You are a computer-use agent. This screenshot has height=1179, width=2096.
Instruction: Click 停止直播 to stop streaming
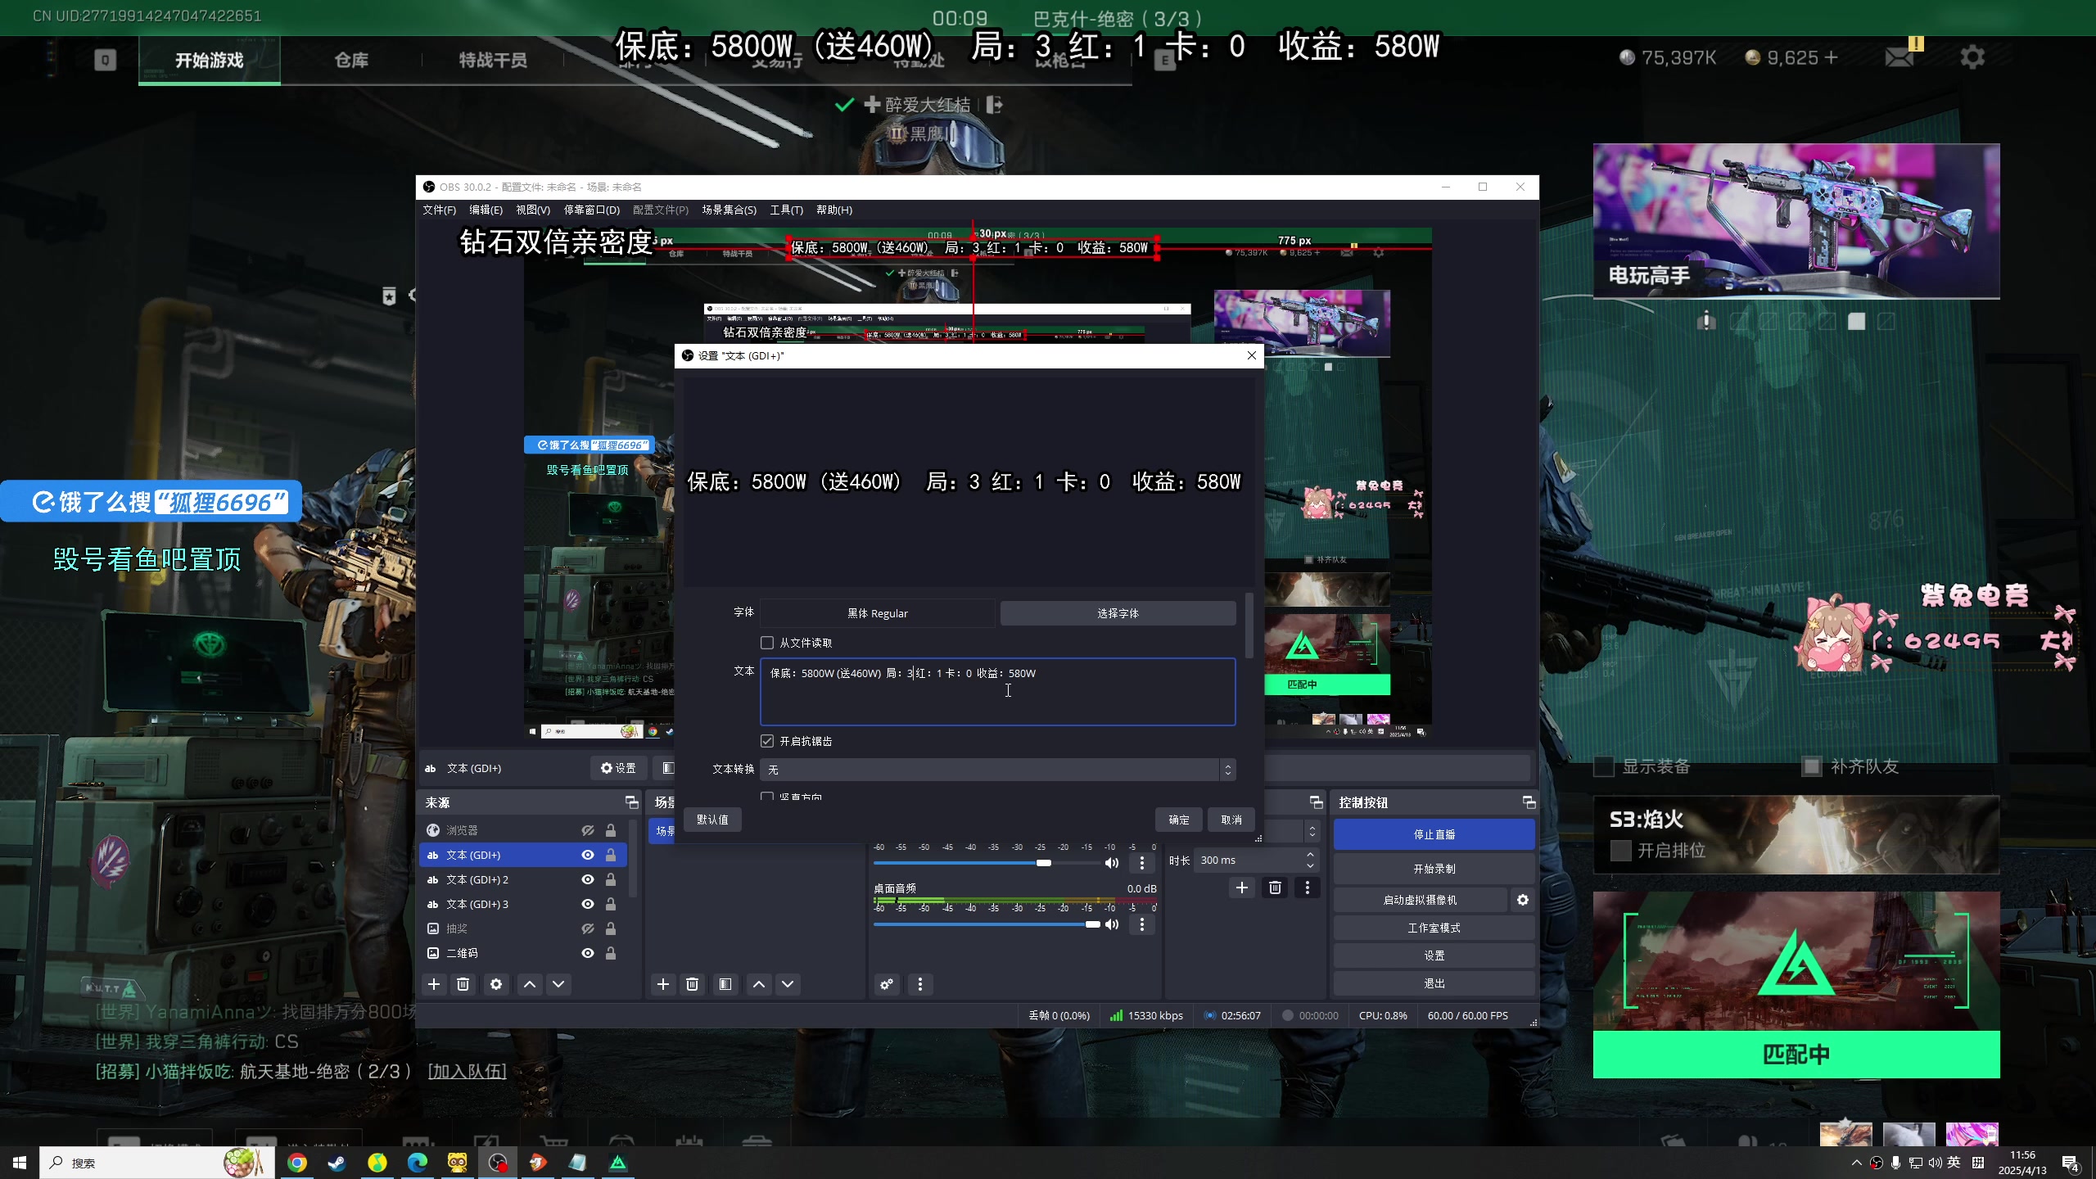coord(1434,834)
